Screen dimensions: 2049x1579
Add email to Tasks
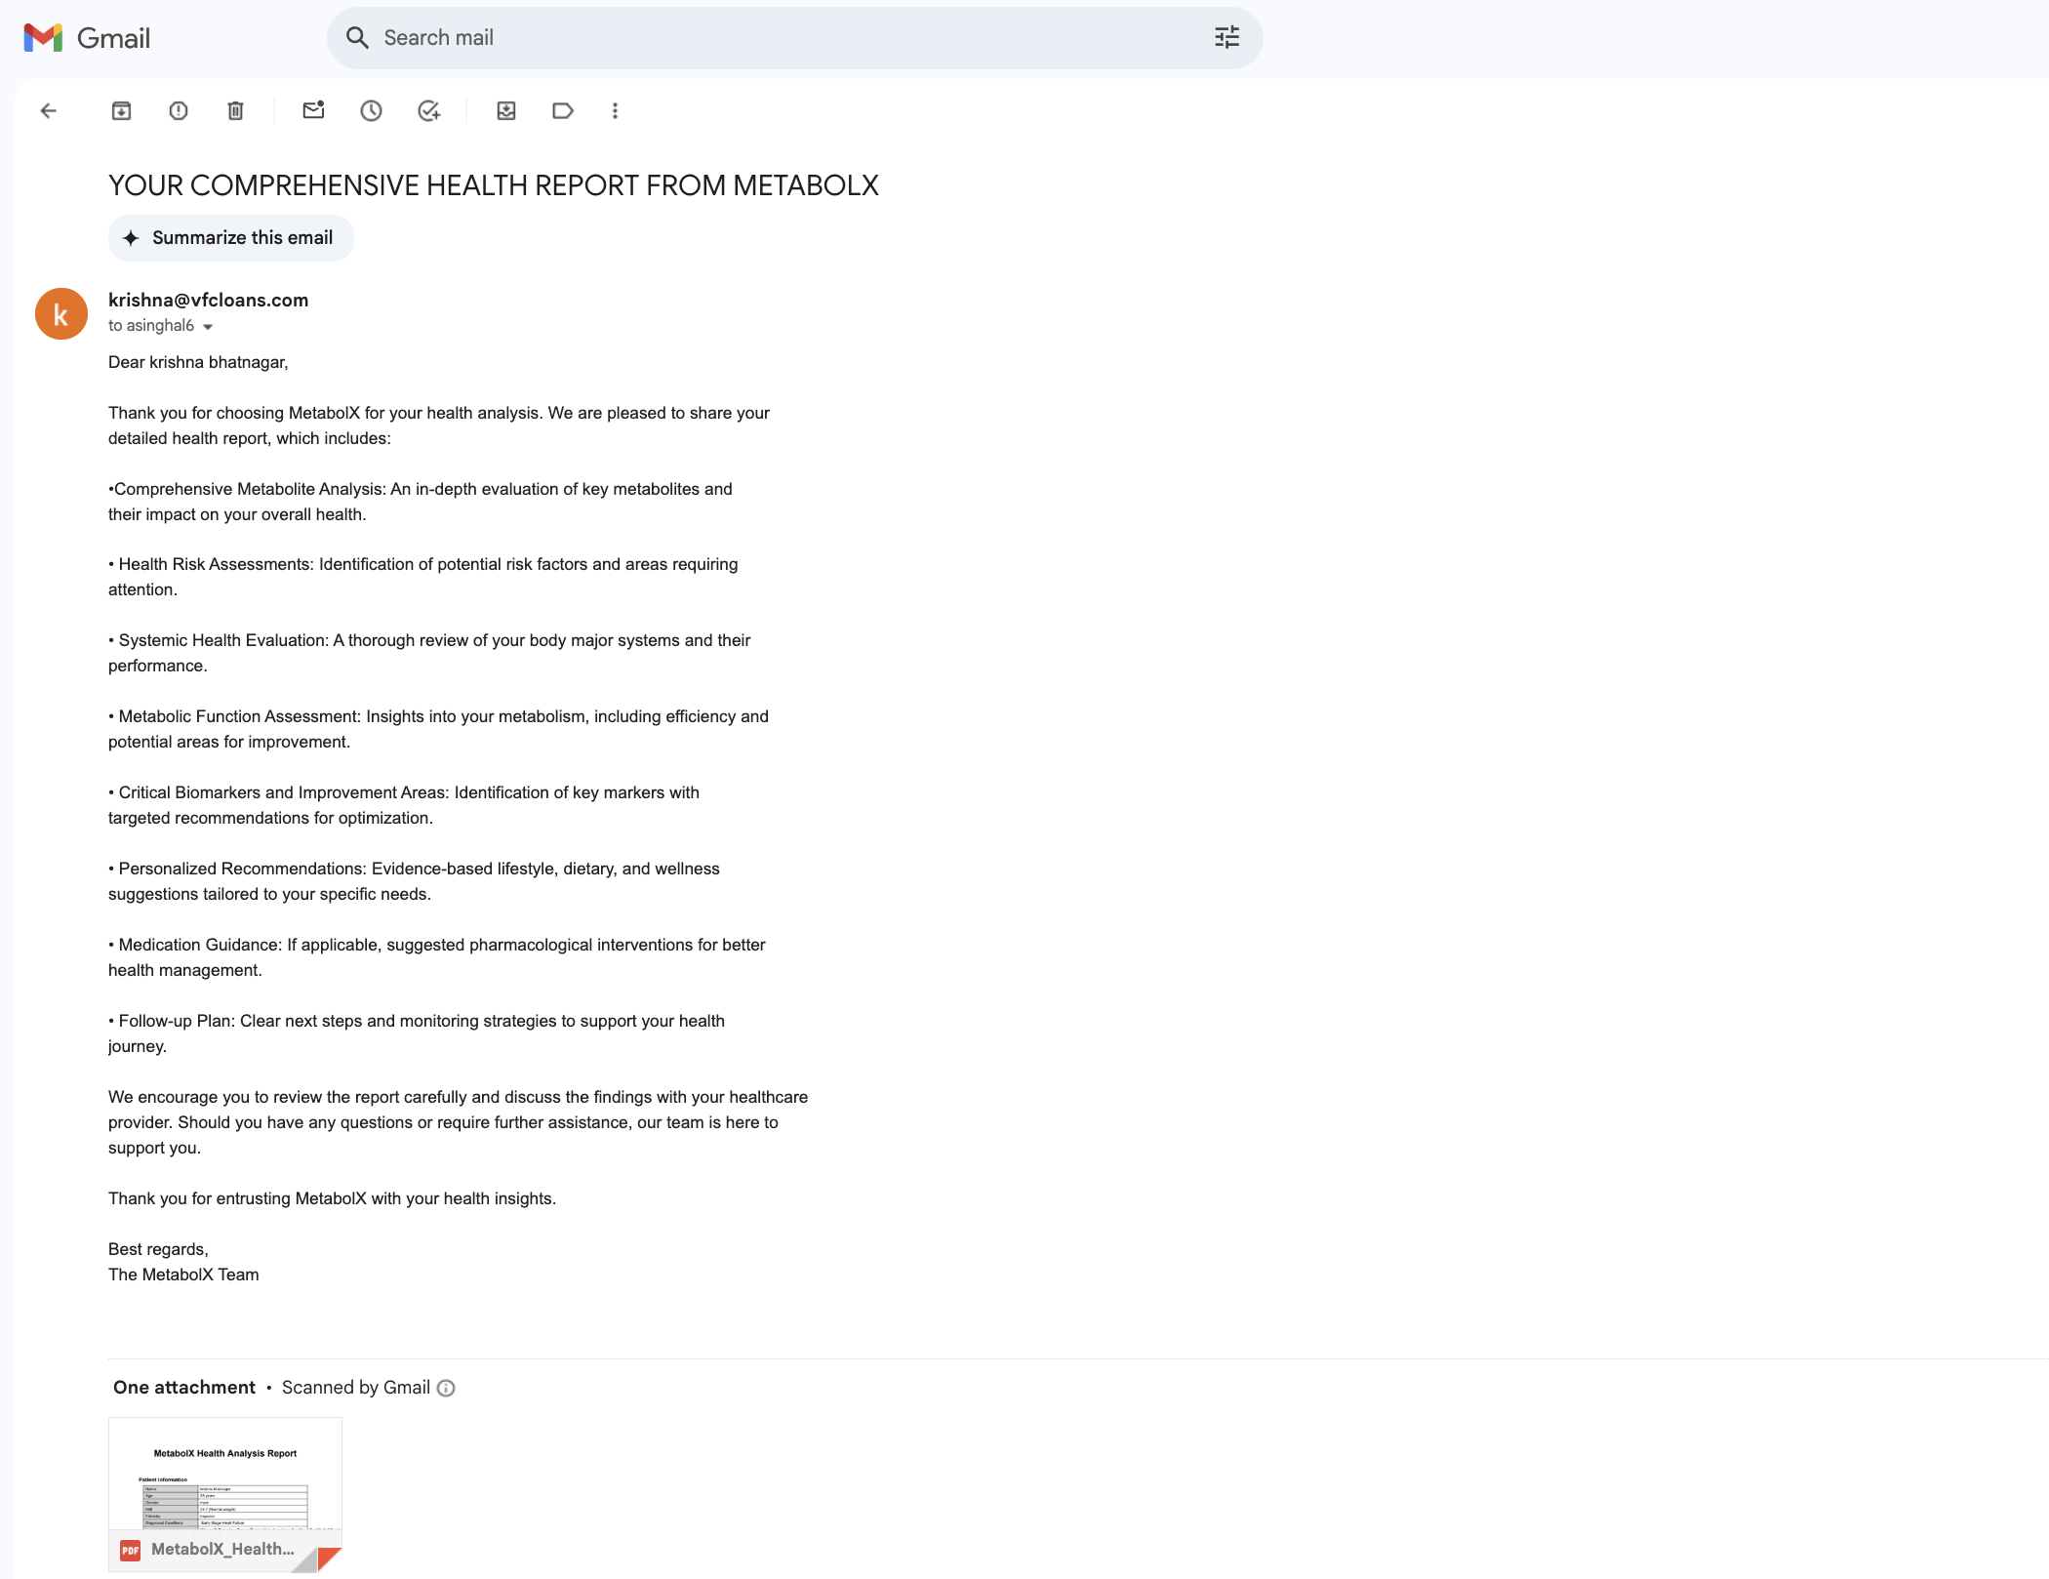pyautogui.click(x=428, y=111)
